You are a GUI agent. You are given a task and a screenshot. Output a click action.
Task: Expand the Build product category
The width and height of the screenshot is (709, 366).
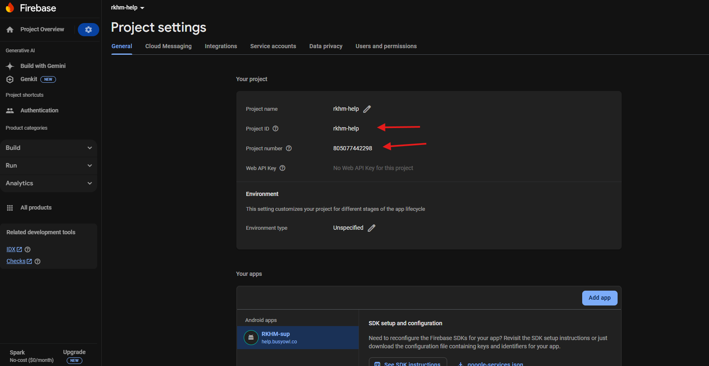coord(49,148)
